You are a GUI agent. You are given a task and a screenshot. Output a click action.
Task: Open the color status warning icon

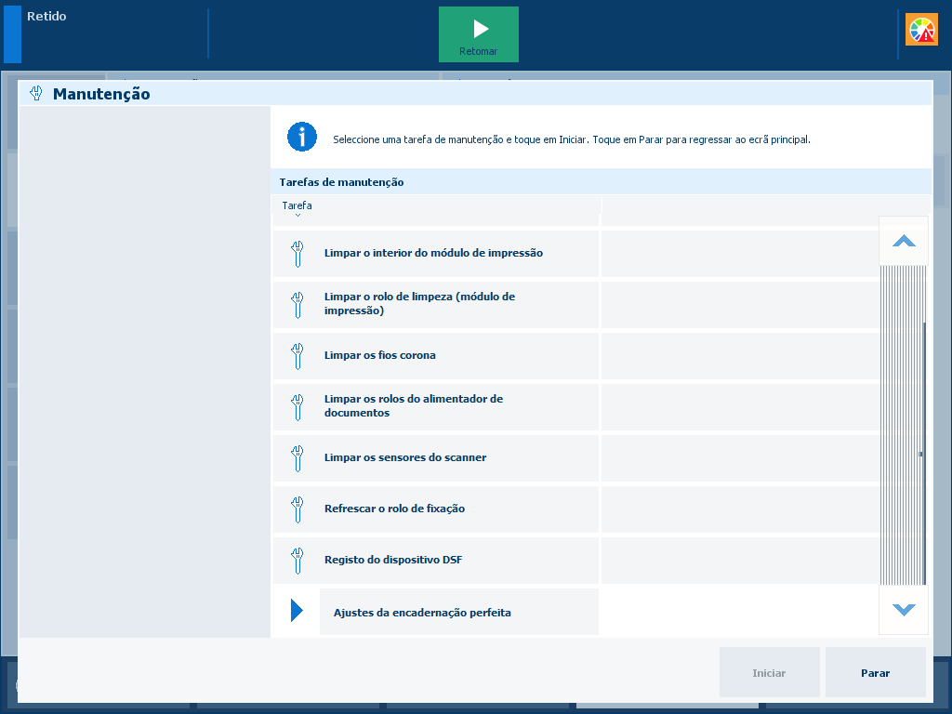pyautogui.click(x=921, y=30)
